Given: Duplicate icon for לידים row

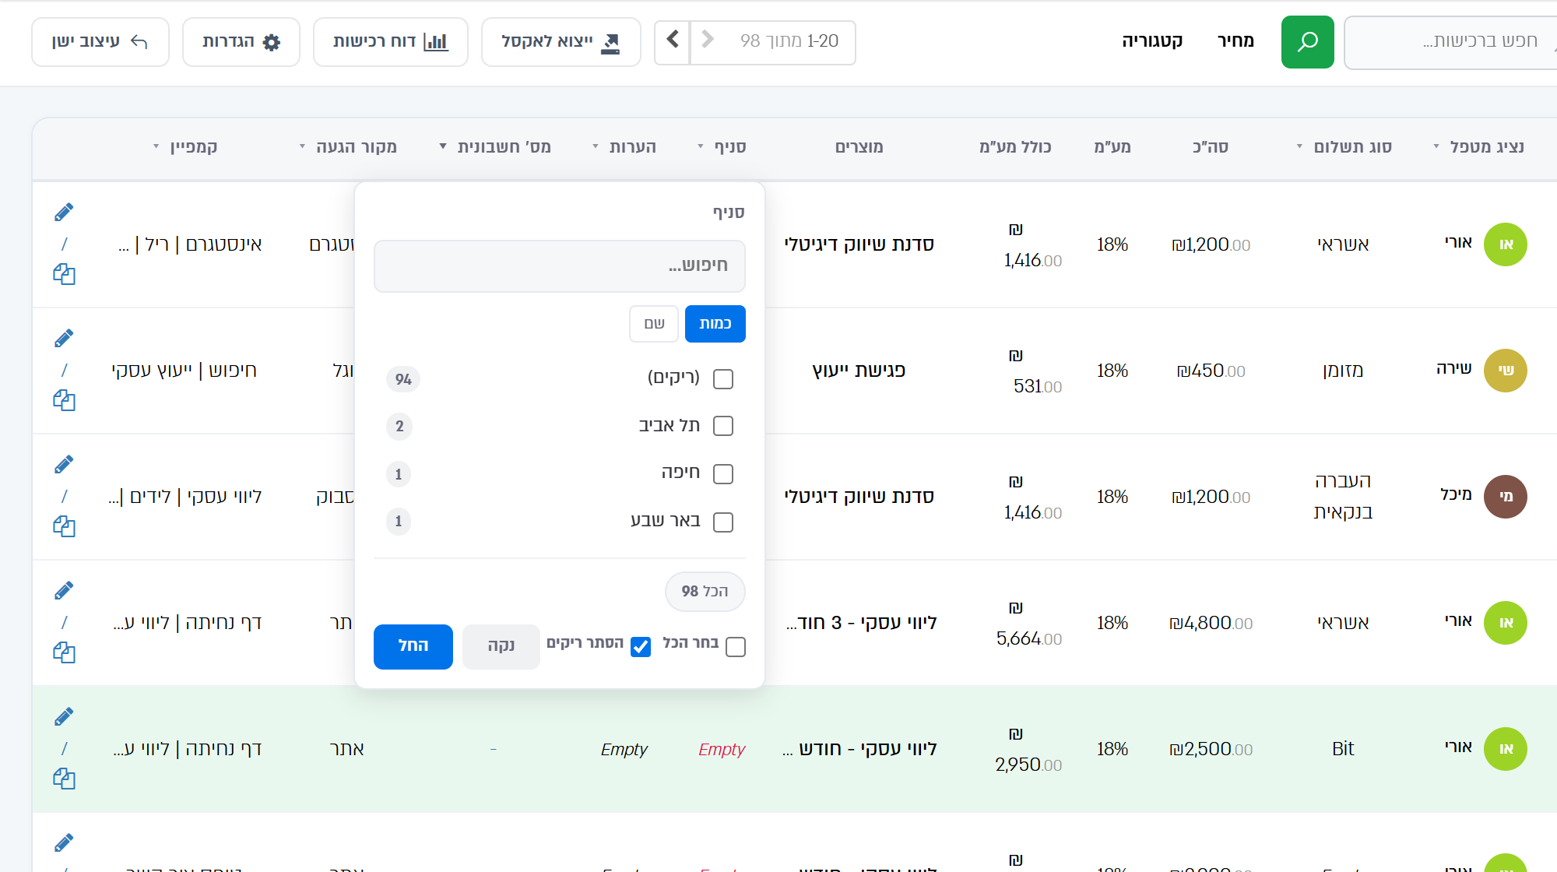Looking at the screenshot, I should coord(64,526).
